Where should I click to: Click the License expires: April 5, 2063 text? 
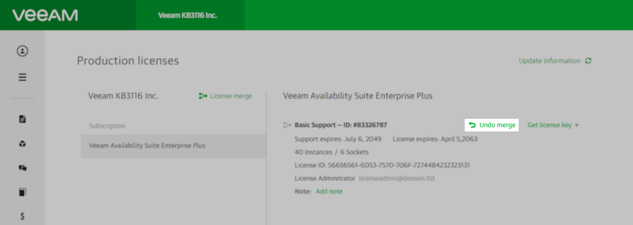[435, 139]
